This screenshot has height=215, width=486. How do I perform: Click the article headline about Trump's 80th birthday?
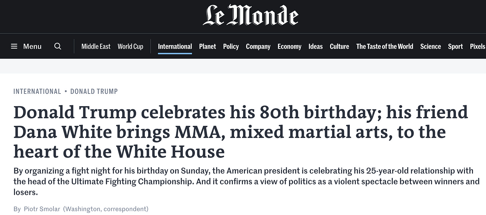tap(240, 132)
